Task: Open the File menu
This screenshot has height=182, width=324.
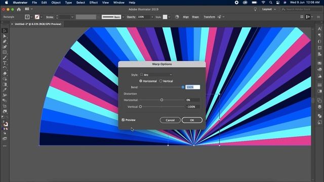Action: click(34, 3)
